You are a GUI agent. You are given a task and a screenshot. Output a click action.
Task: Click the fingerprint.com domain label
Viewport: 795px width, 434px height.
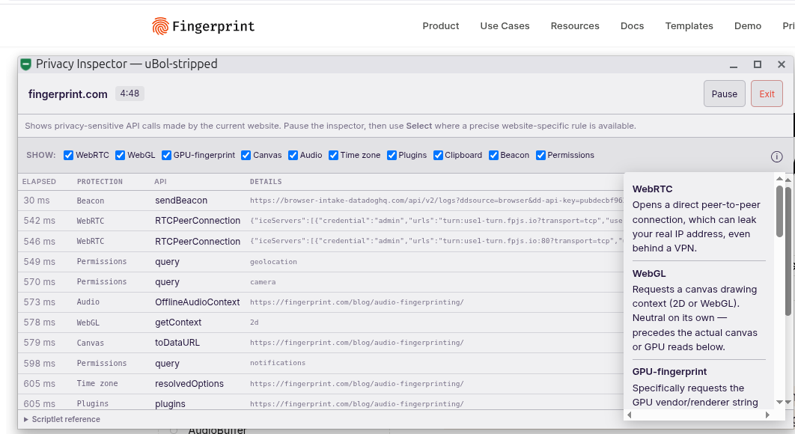tap(68, 94)
